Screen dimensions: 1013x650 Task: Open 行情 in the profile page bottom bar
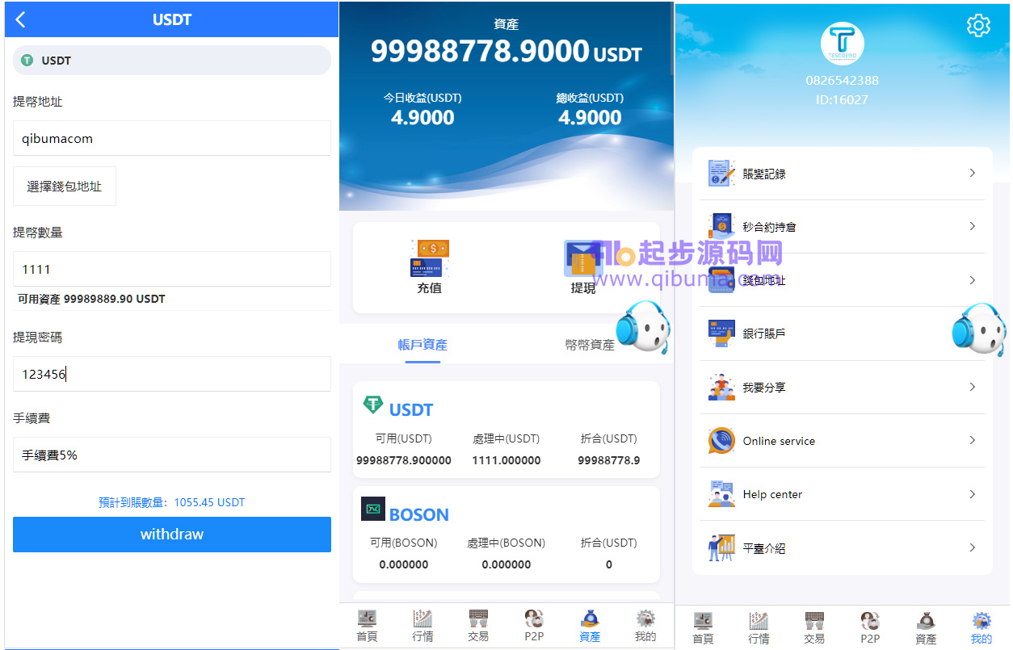pos(759,628)
